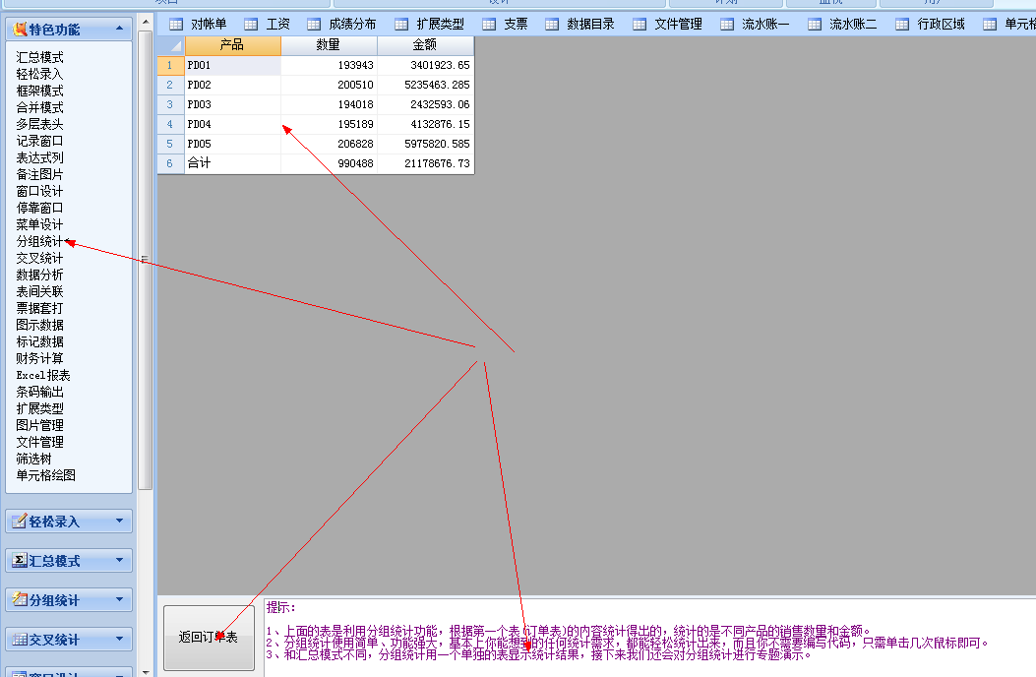Open the 成绩分布 tab
Image resolution: width=1036 pixels, height=677 pixels.
352,25
